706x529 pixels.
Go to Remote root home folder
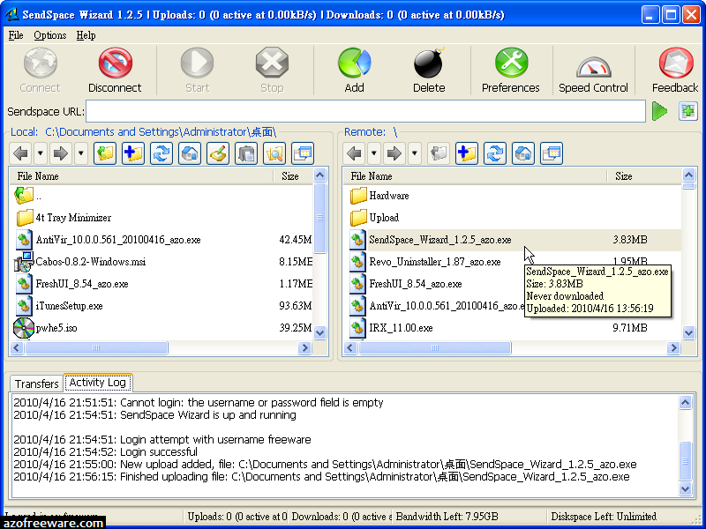pos(523,153)
